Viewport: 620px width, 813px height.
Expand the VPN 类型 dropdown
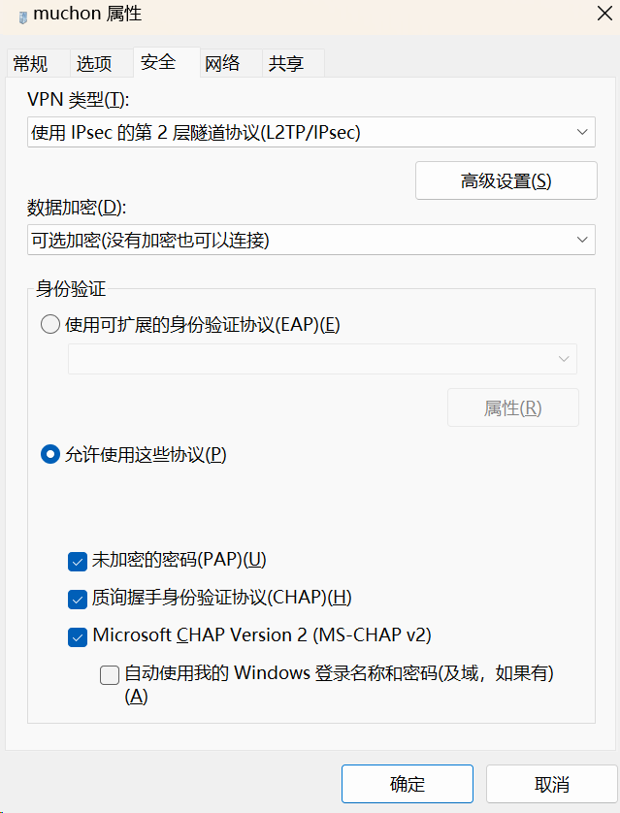pos(310,132)
